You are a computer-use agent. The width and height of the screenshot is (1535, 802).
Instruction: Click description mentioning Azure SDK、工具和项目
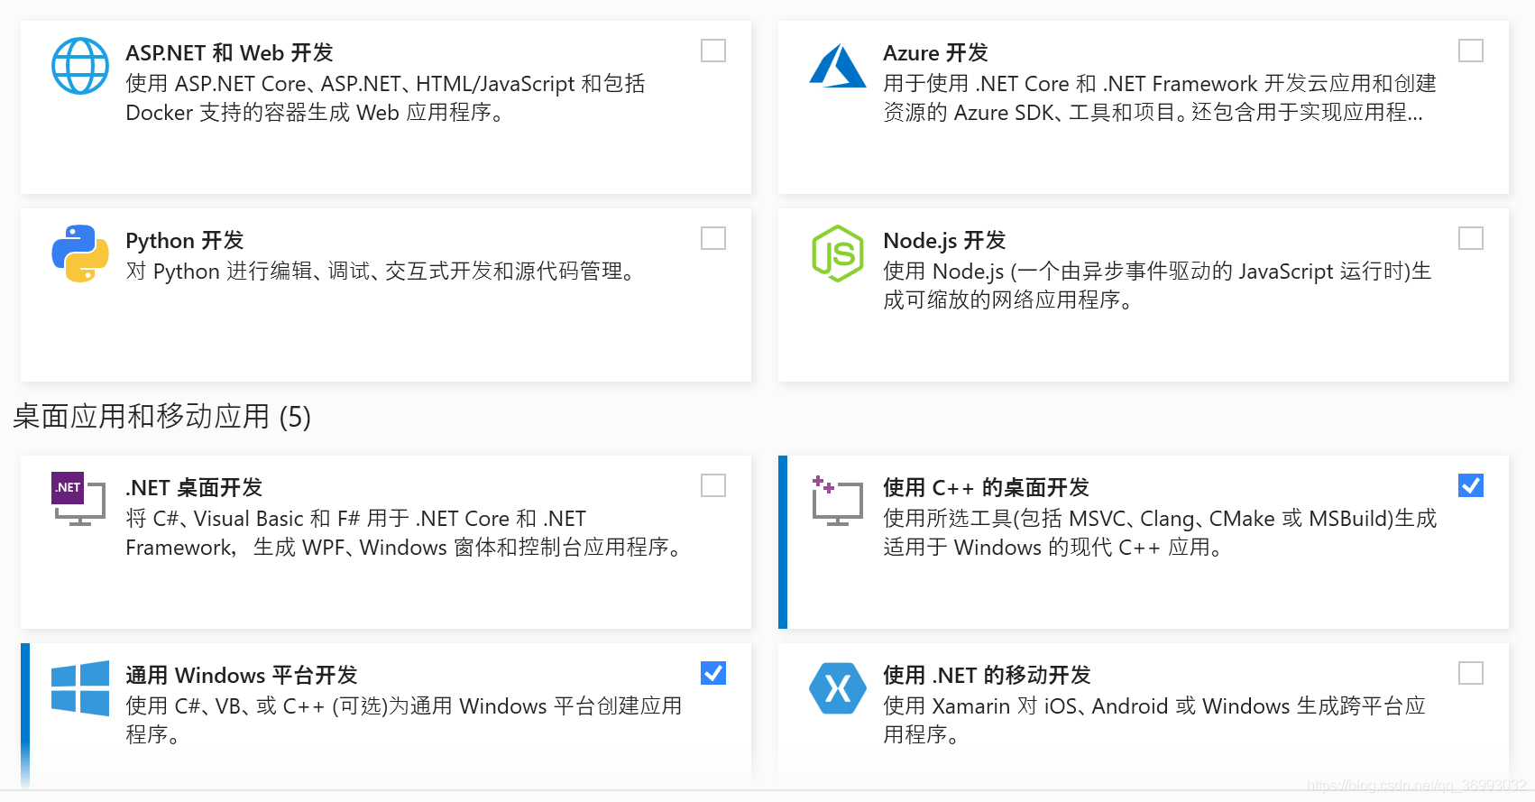1160,98
